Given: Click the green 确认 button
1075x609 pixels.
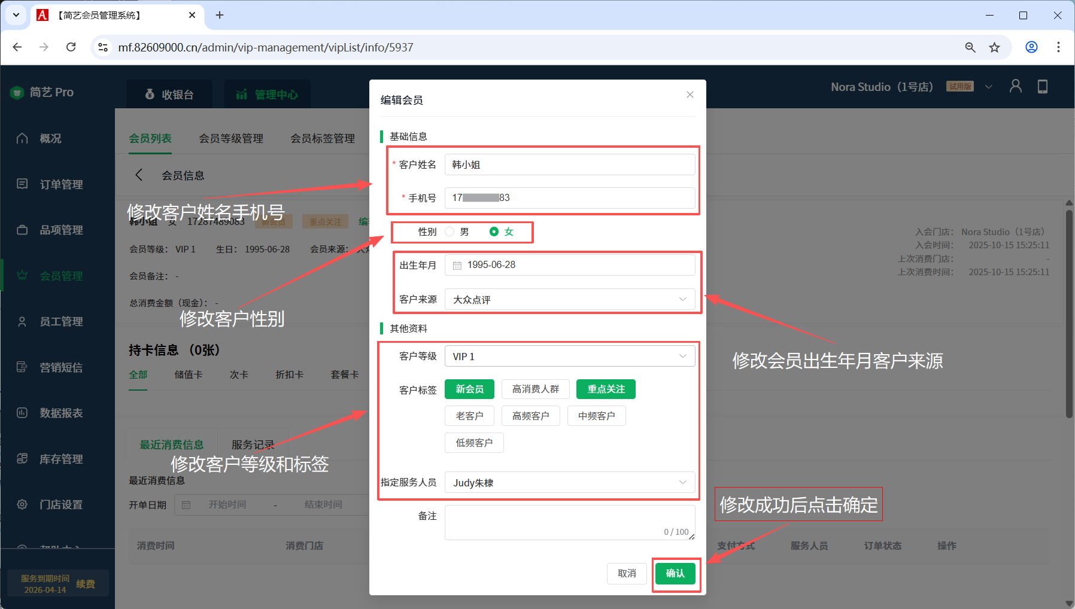Looking at the screenshot, I should click(x=675, y=573).
